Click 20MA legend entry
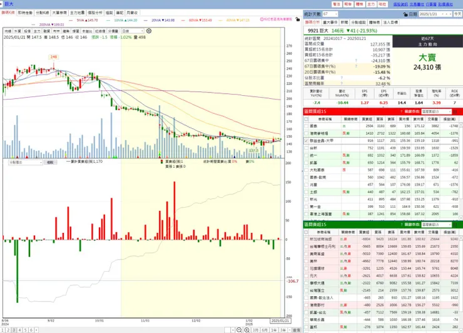The height and width of the screenshot is (333, 463). pos(163,20)
